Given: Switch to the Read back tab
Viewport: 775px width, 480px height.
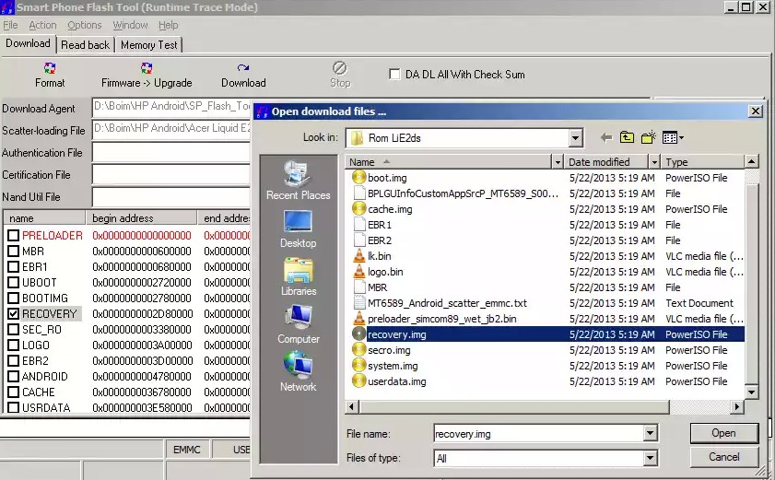Looking at the screenshot, I should (x=86, y=45).
